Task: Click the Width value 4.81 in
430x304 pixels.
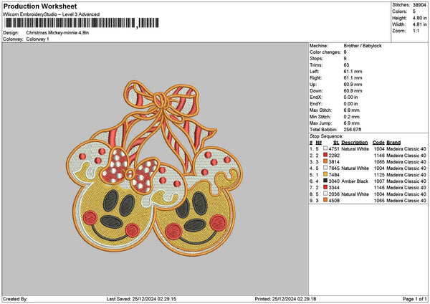Action: (419, 24)
